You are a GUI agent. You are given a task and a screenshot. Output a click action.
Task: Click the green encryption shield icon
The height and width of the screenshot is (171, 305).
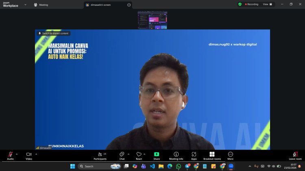click(240, 4)
